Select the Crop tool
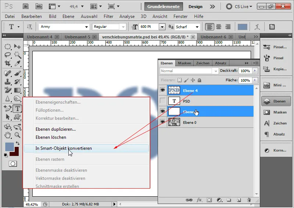Viewport: 294px width, 208px height. coord(7,63)
